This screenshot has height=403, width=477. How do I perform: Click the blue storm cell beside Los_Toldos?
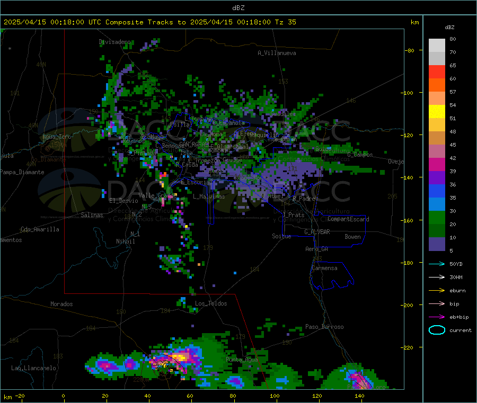(182, 301)
